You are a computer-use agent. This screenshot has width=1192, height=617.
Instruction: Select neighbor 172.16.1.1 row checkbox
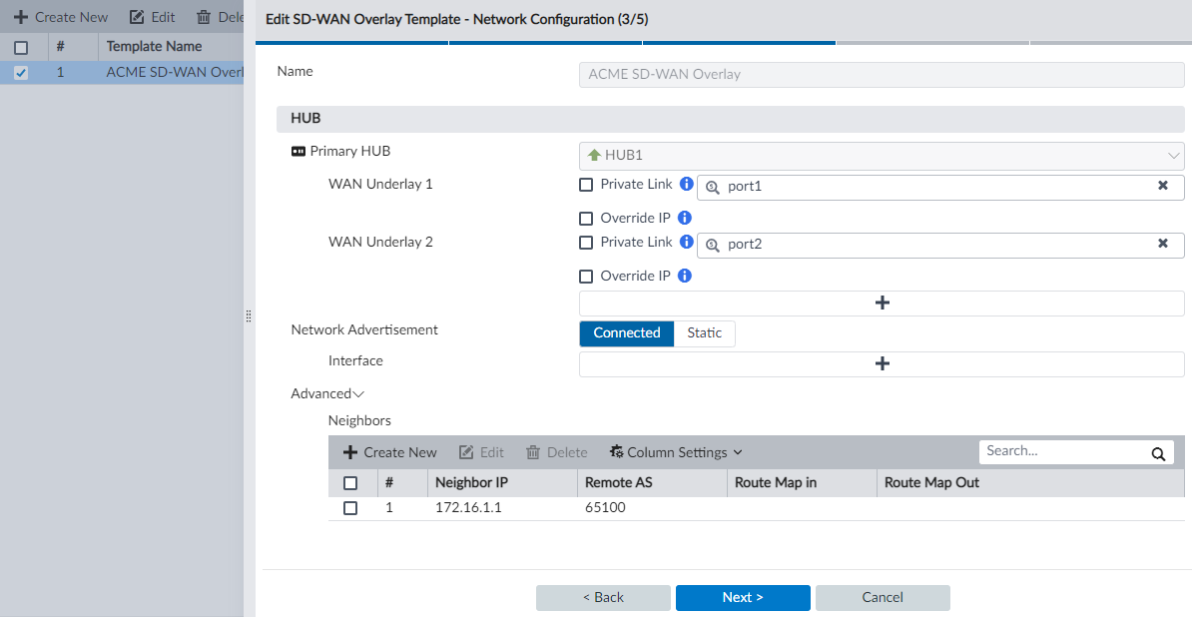350,508
